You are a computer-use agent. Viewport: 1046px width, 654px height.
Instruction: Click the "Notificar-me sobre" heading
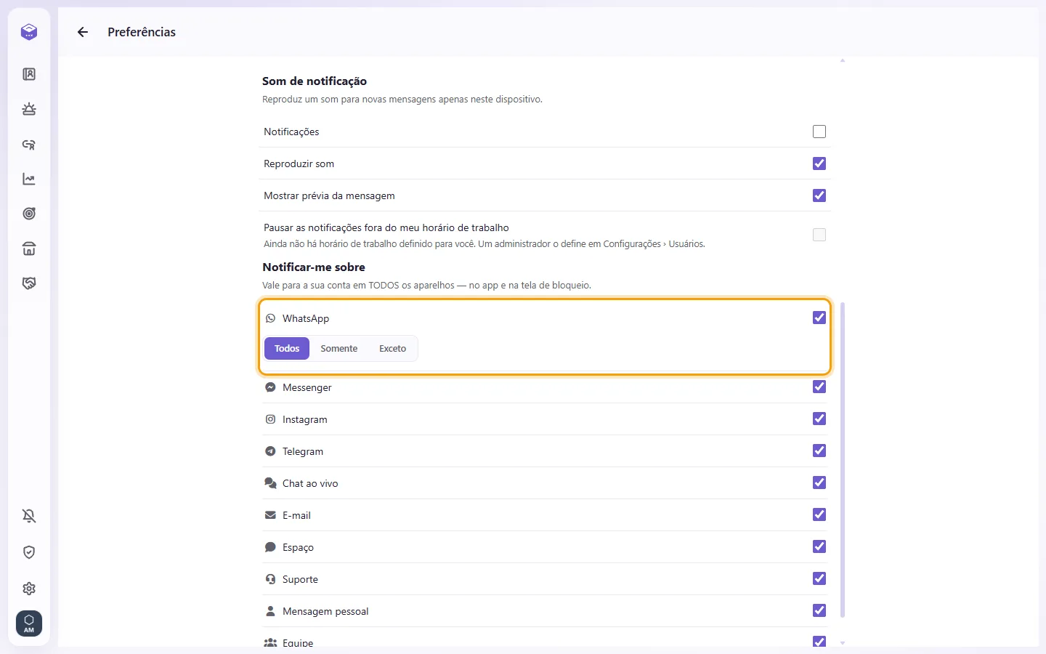click(314, 267)
